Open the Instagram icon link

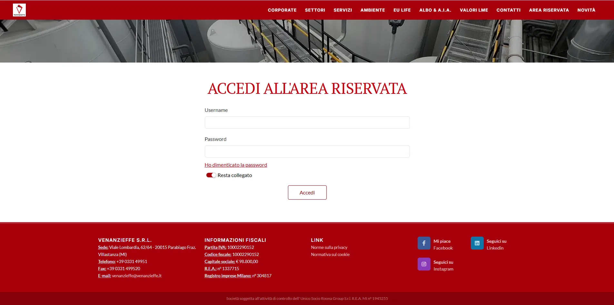pyautogui.click(x=424, y=264)
